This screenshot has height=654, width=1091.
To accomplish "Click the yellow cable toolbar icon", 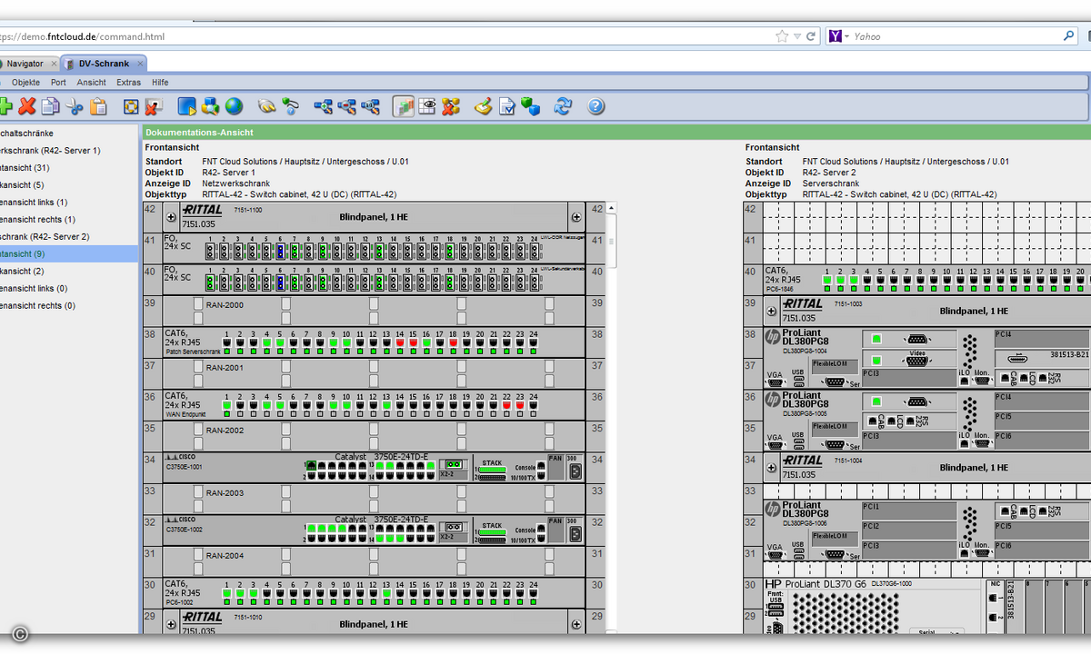I will tap(267, 106).
